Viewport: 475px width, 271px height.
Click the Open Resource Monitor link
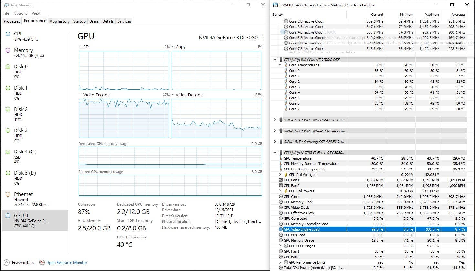pos(67,263)
